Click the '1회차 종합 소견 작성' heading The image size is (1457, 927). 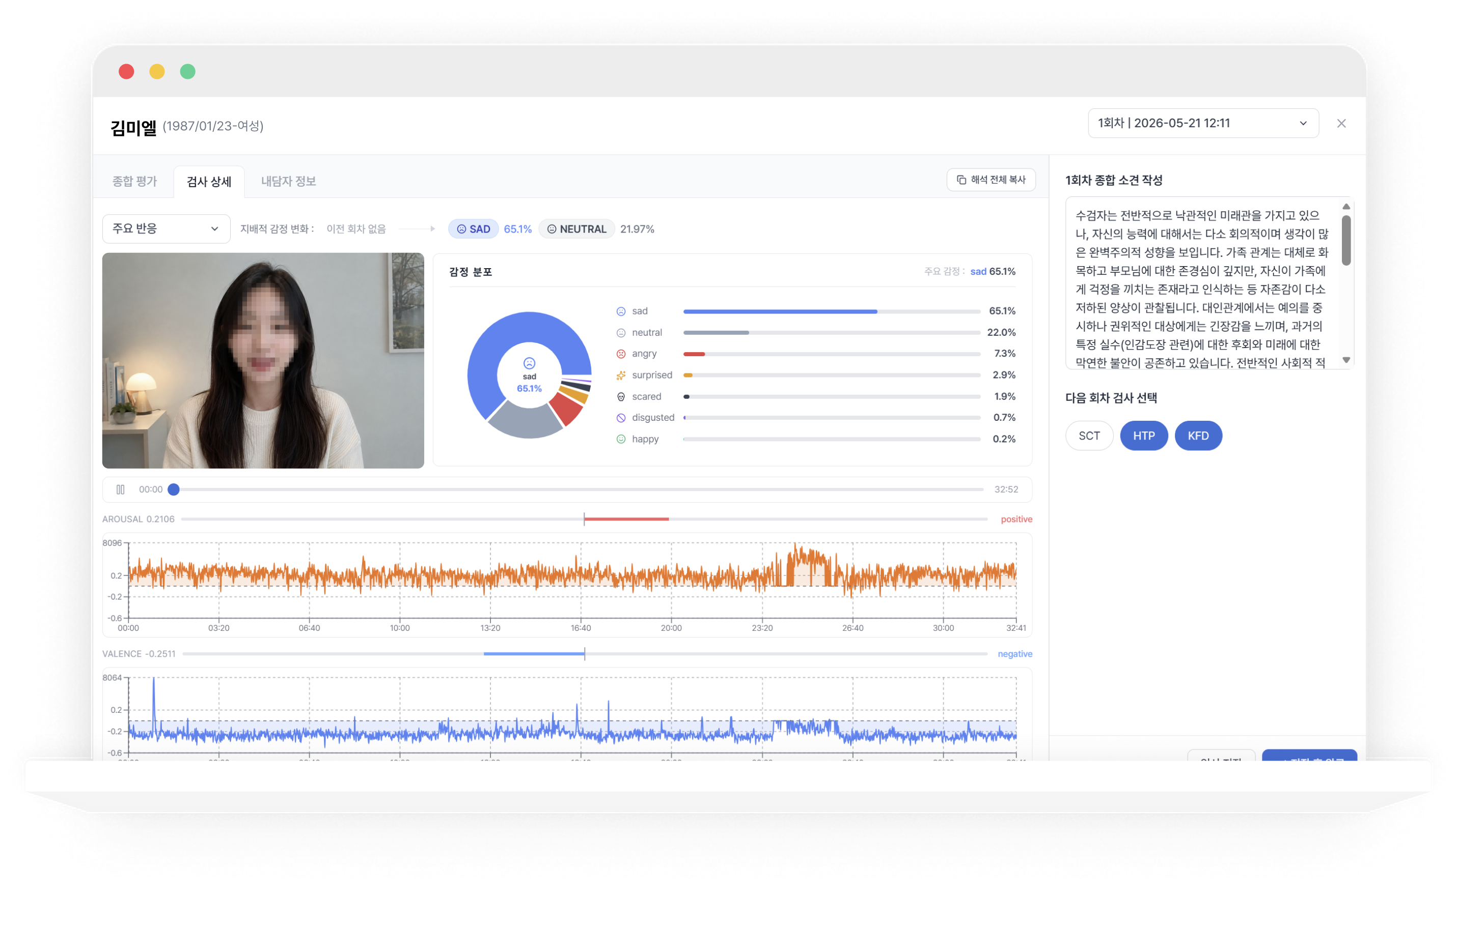[1114, 180]
